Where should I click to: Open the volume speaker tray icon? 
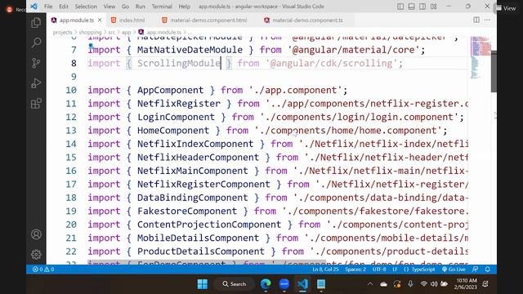coord(434,284)
